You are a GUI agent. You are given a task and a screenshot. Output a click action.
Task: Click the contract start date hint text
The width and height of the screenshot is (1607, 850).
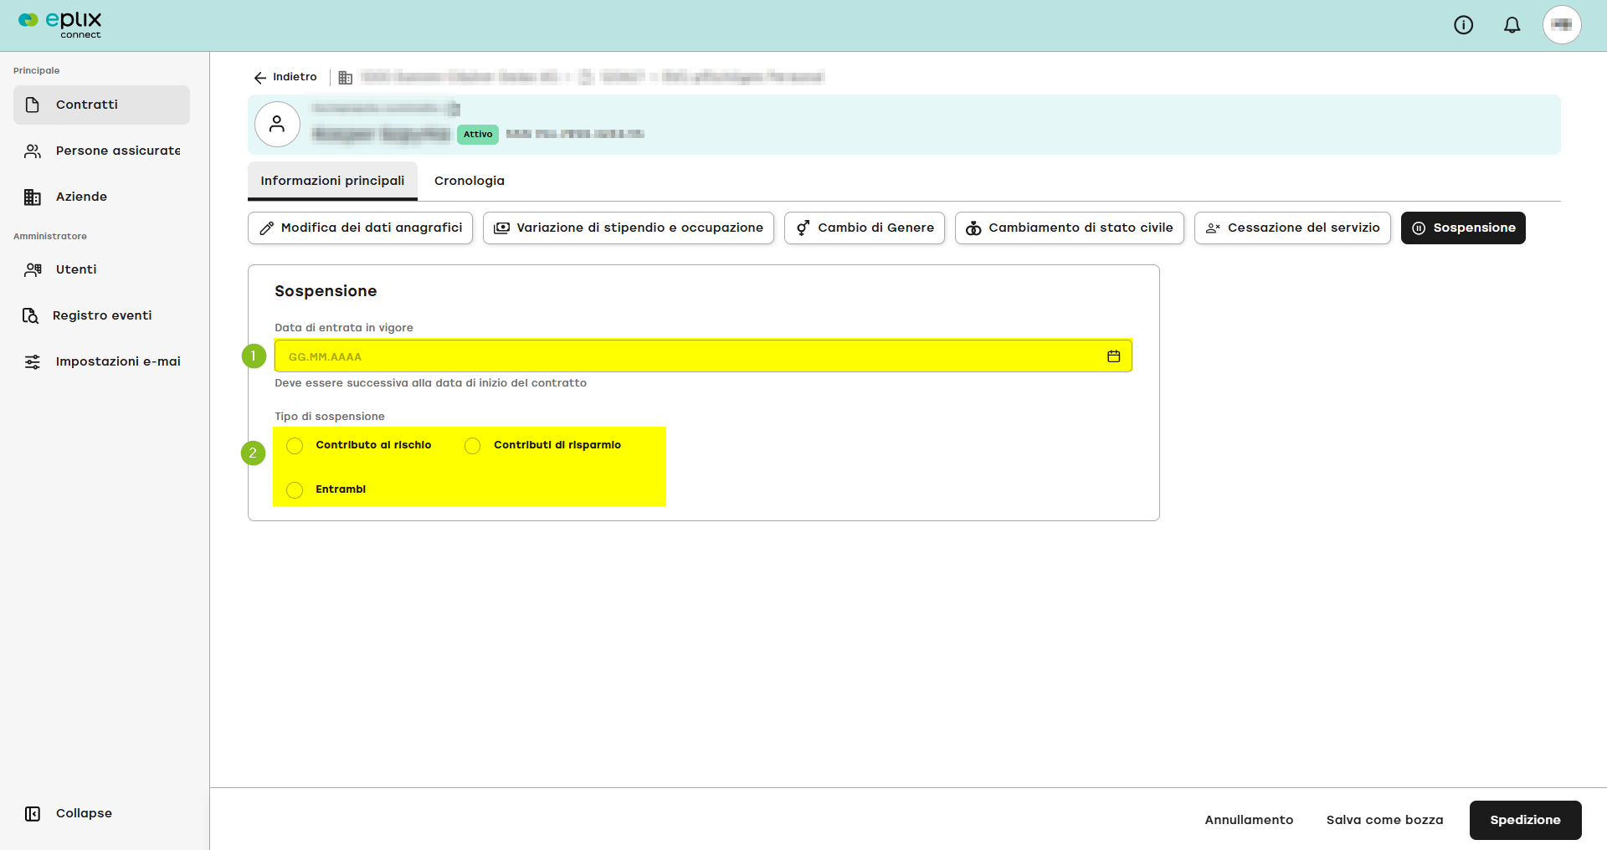click(431, 383)
